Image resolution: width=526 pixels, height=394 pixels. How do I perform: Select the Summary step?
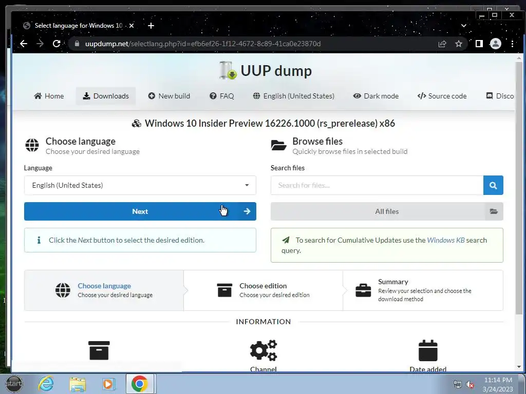[423, 290]
